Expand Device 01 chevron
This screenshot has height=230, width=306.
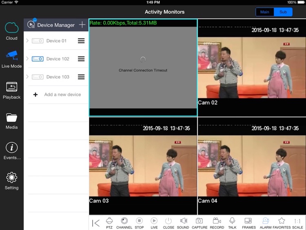[x=27, y=40]
